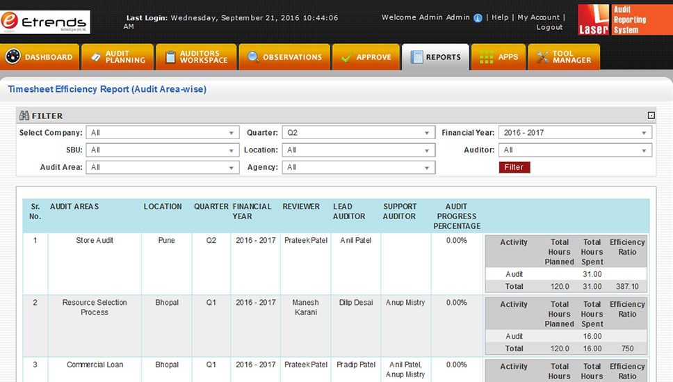Viewport: 673px width, 382px height.
Task: Open the SBU dropdown
Action: coord(163,150)
